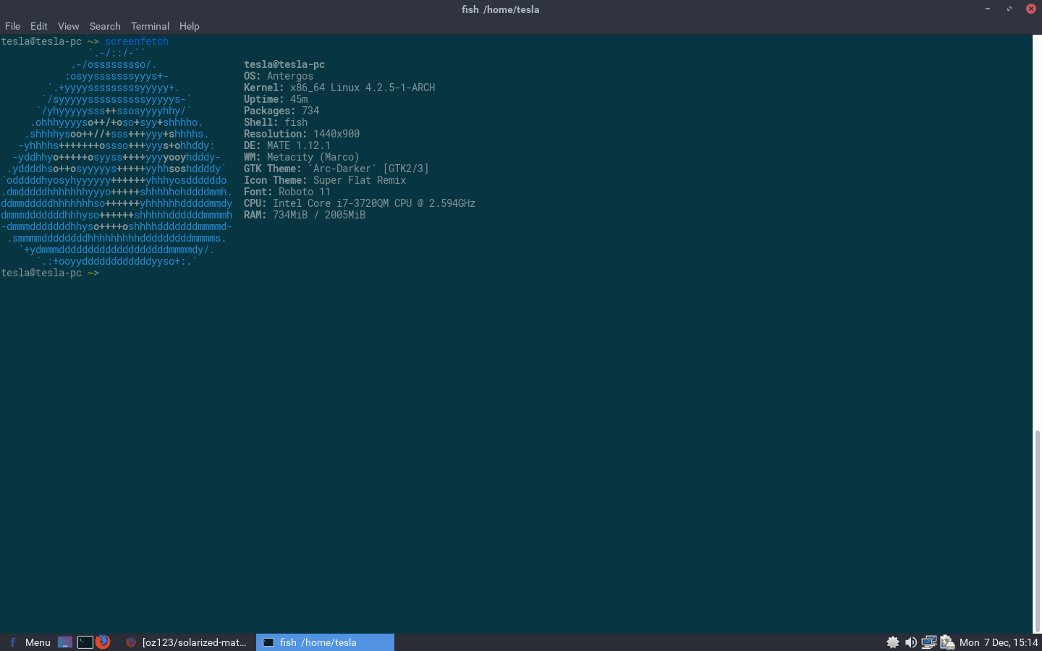Click the battery power tray icon
The height and width of the screenshot is (651, 1042).
947,642
